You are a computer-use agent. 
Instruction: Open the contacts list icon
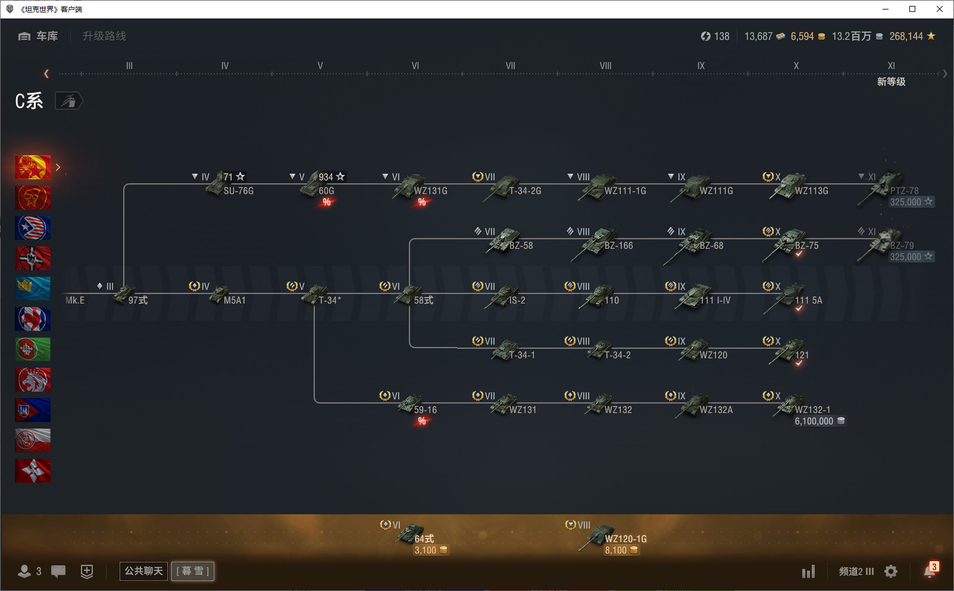[x=24, y=571]
